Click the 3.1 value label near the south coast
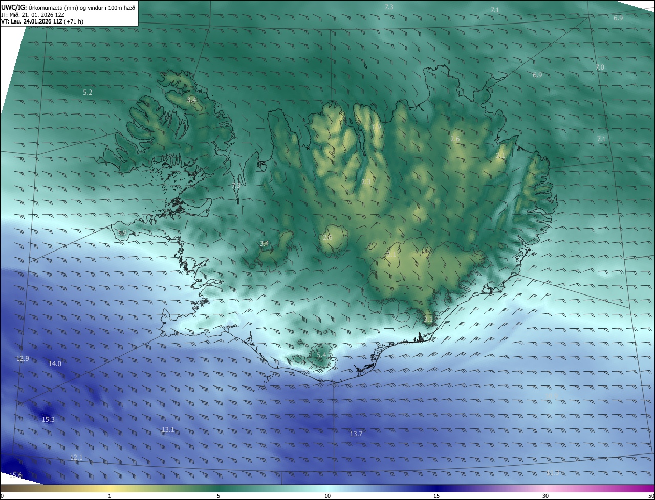655x500 pixels. pos(428,319)
